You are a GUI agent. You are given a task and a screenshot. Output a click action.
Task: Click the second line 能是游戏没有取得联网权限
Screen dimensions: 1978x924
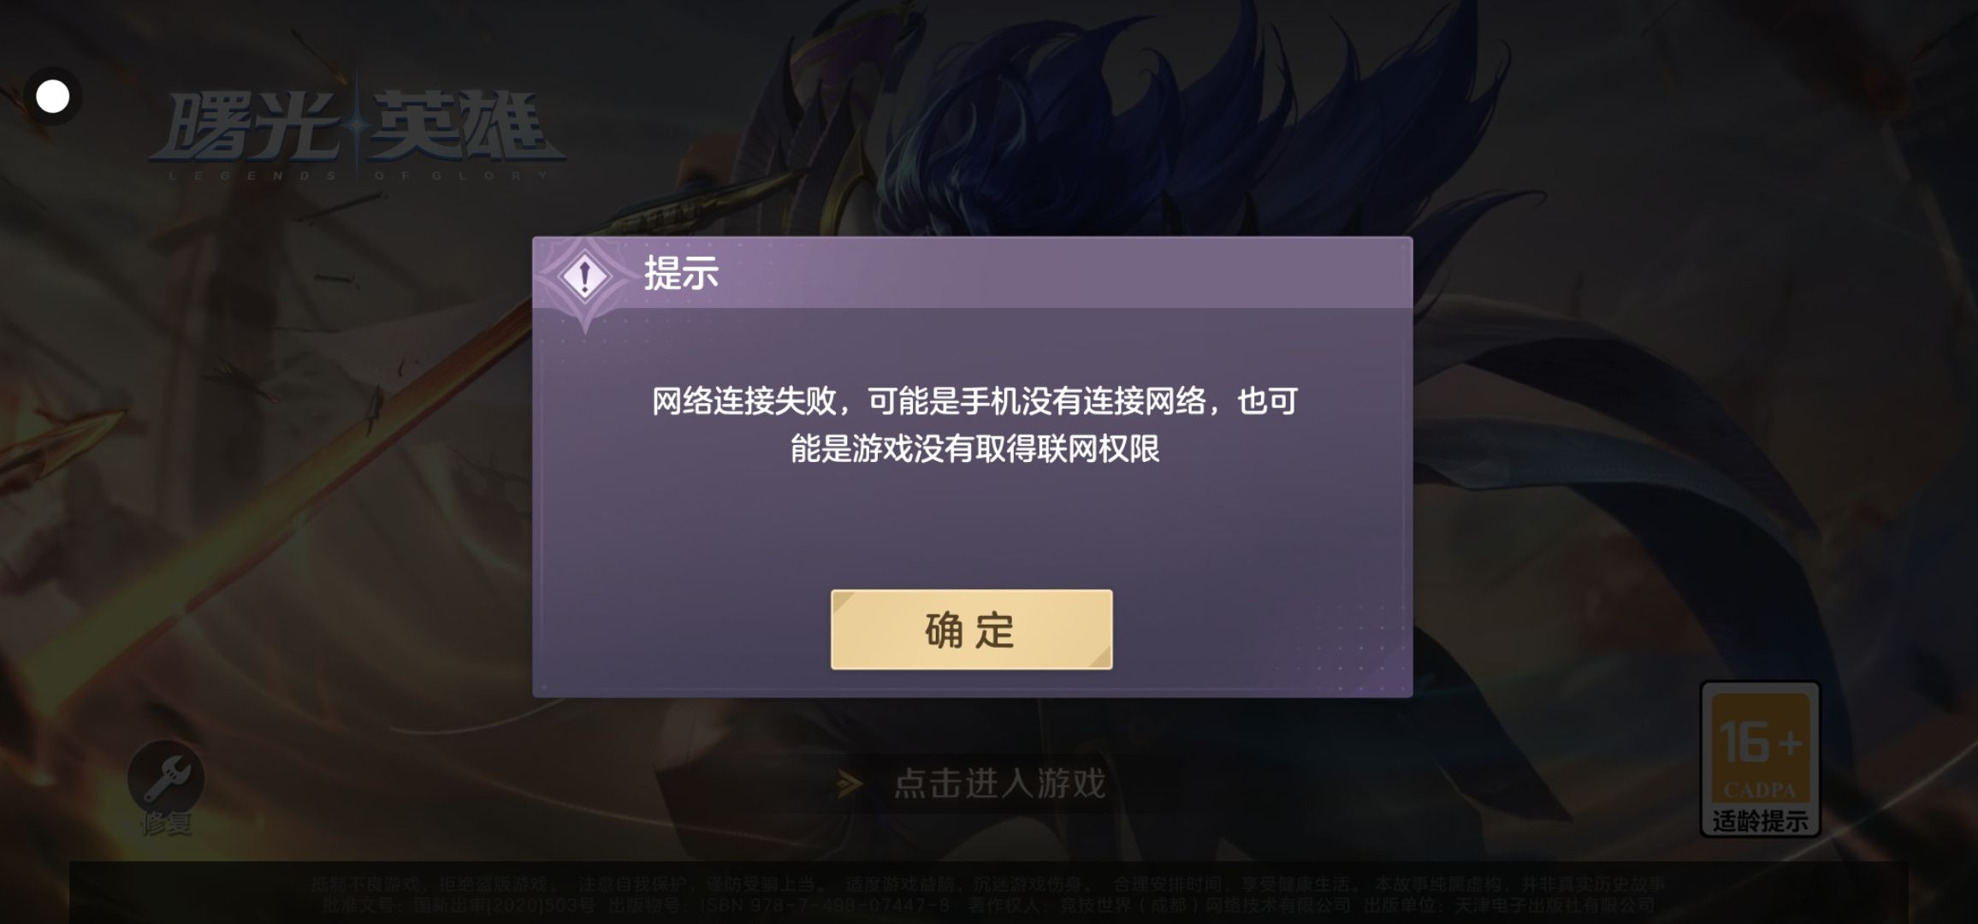pos(974,448)
